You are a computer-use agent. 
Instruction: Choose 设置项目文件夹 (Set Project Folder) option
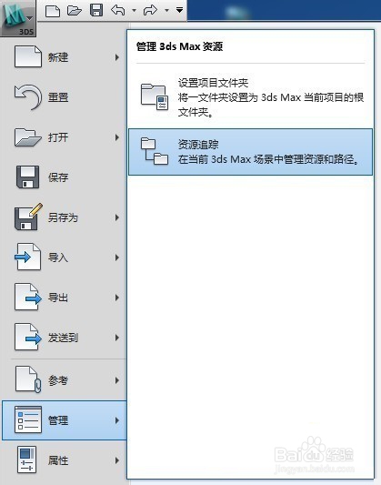[250, 97]
